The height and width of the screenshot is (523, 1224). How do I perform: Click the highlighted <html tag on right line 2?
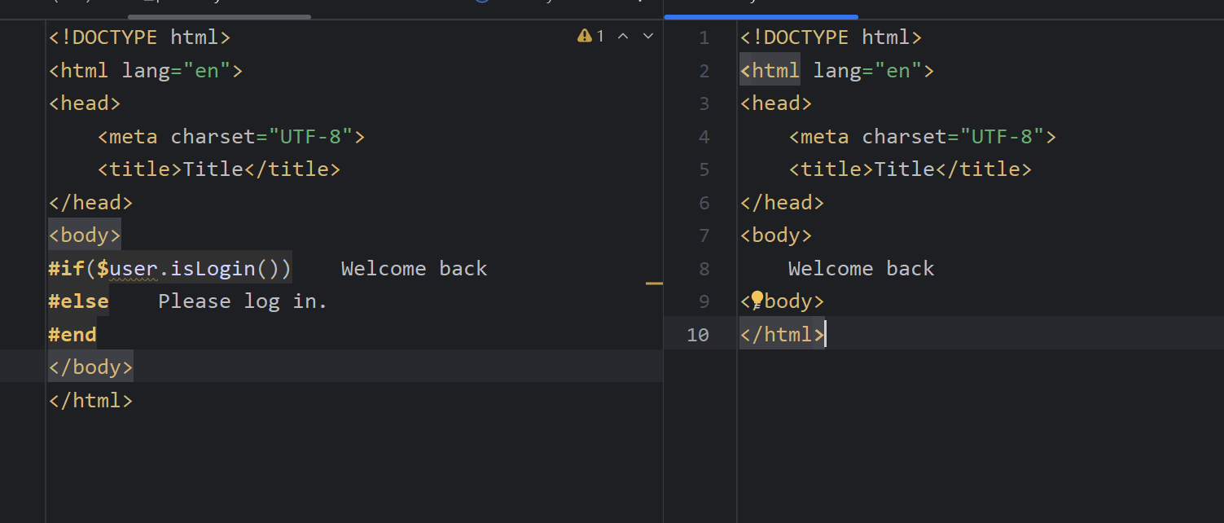click(x=770, y=70)
